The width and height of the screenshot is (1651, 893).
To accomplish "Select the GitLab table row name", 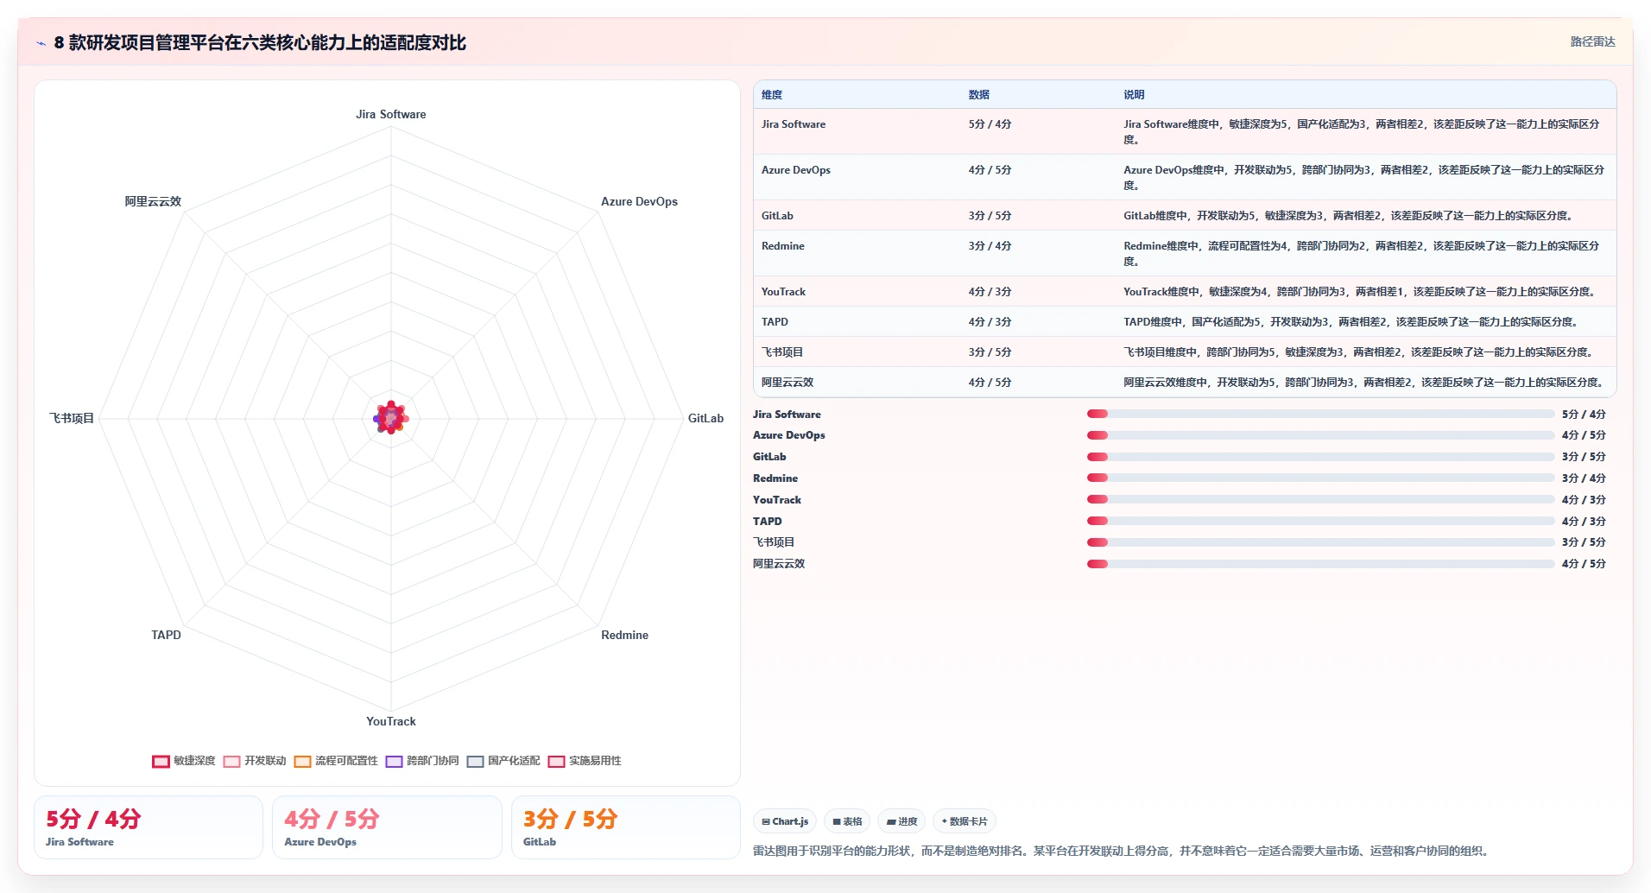I will coord(777,216).
